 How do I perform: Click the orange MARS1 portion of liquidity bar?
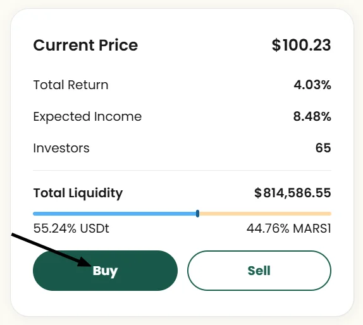coord(266,214)
